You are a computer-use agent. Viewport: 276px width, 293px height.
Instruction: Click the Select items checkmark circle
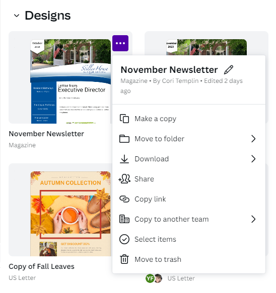[124, 239]
